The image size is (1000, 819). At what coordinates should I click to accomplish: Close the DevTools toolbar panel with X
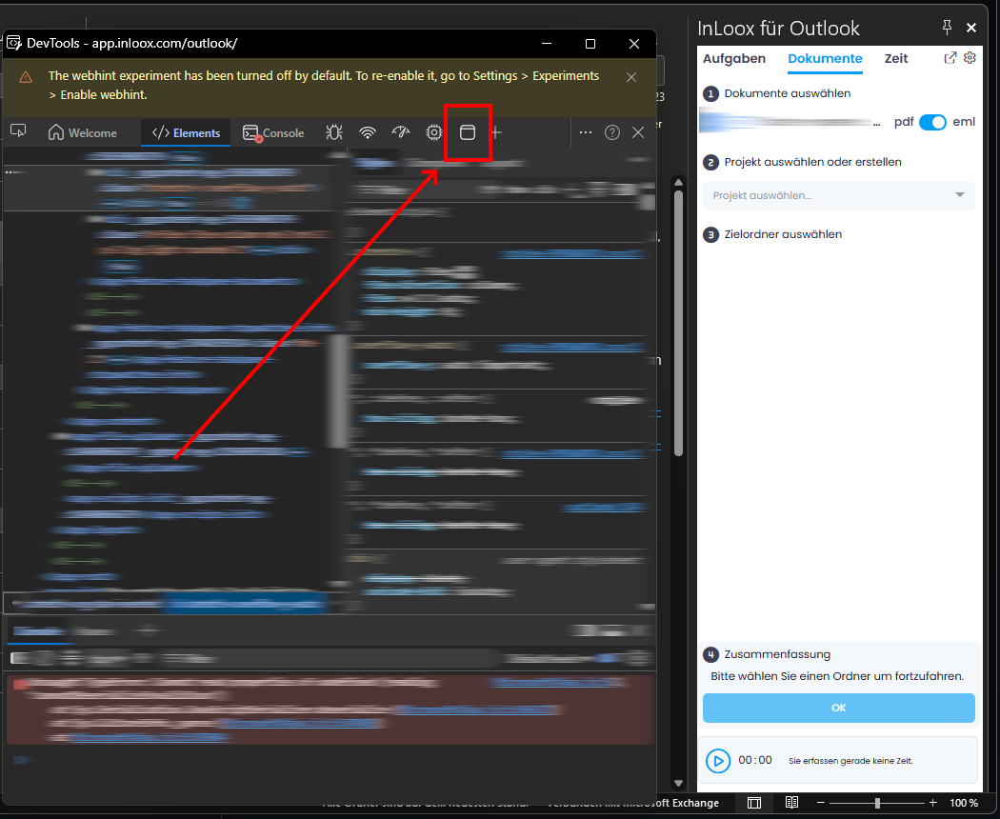coord(638,132)
